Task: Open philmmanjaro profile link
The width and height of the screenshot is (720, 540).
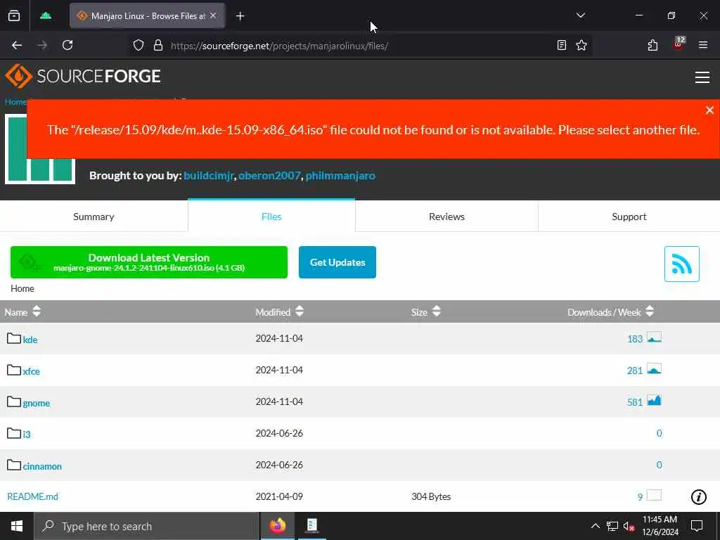Action: (340, 175)
